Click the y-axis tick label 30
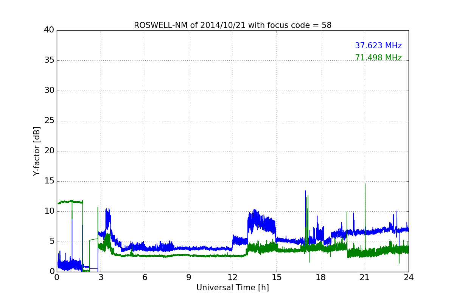454x302 pixels. pos(49,91)
